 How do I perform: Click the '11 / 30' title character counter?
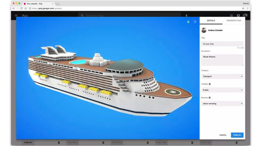point(240,48)
